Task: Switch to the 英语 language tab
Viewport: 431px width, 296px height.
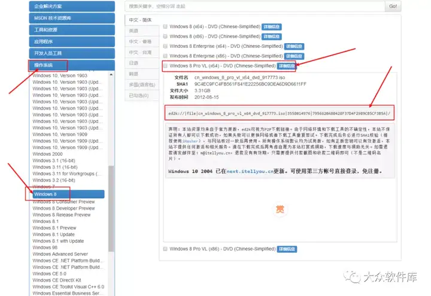Action: tap(142, 31)
